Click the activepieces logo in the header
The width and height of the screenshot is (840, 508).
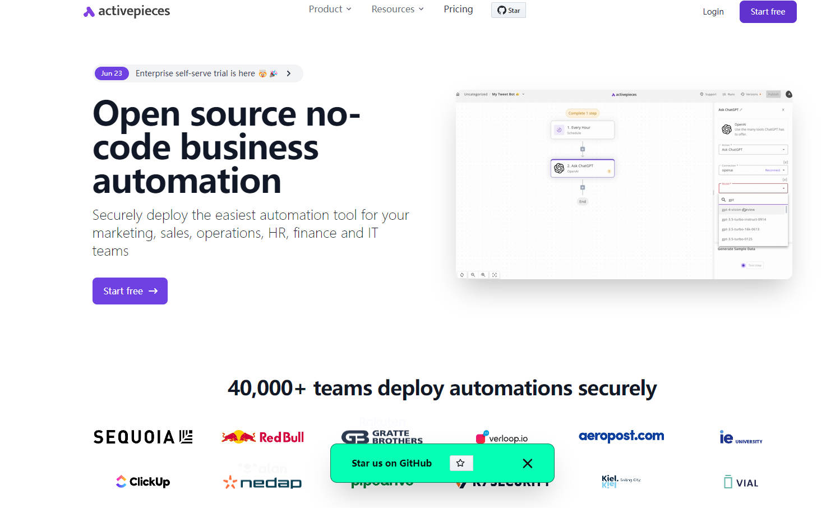[127, 11]
